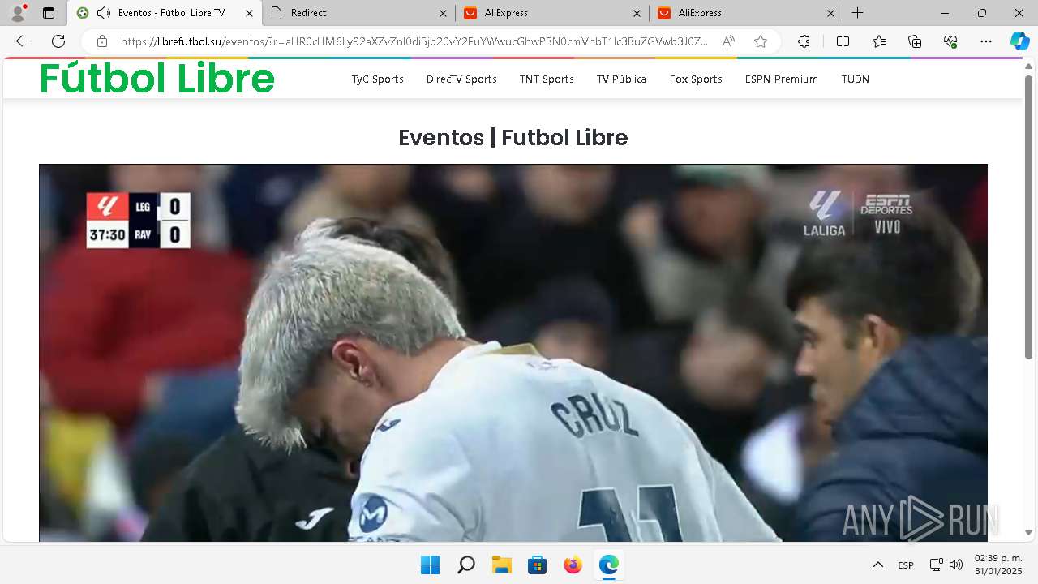Open the TyC Sports channel link
The height and width of the screenshot is (584, 1038).
[x=377, y=79]
